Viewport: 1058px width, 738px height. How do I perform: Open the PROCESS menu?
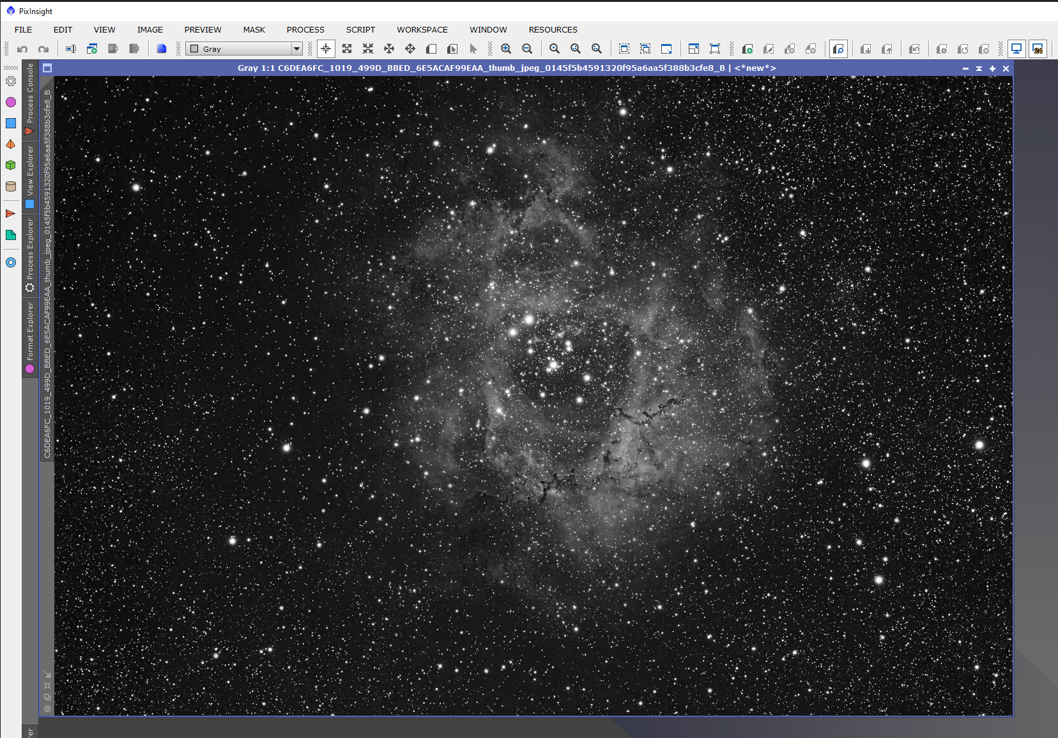[305, 30]
